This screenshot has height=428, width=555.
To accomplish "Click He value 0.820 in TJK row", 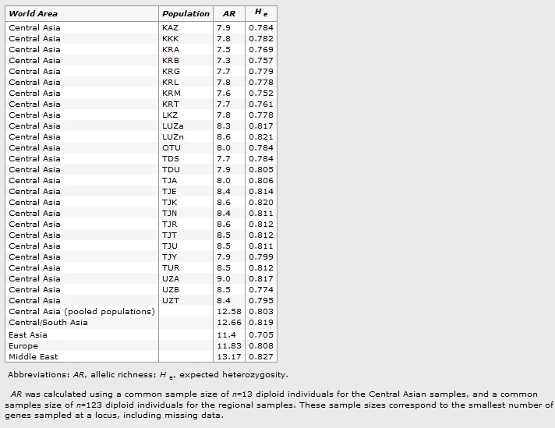I will click(261, 203).
